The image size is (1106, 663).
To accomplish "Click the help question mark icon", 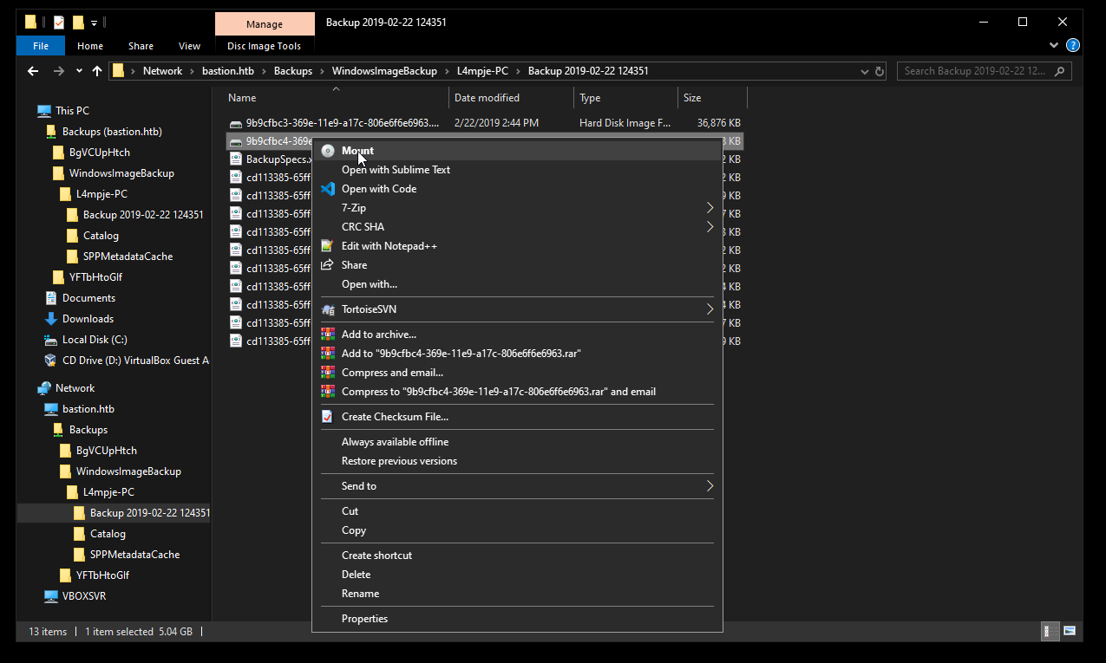I will 1073,46.
